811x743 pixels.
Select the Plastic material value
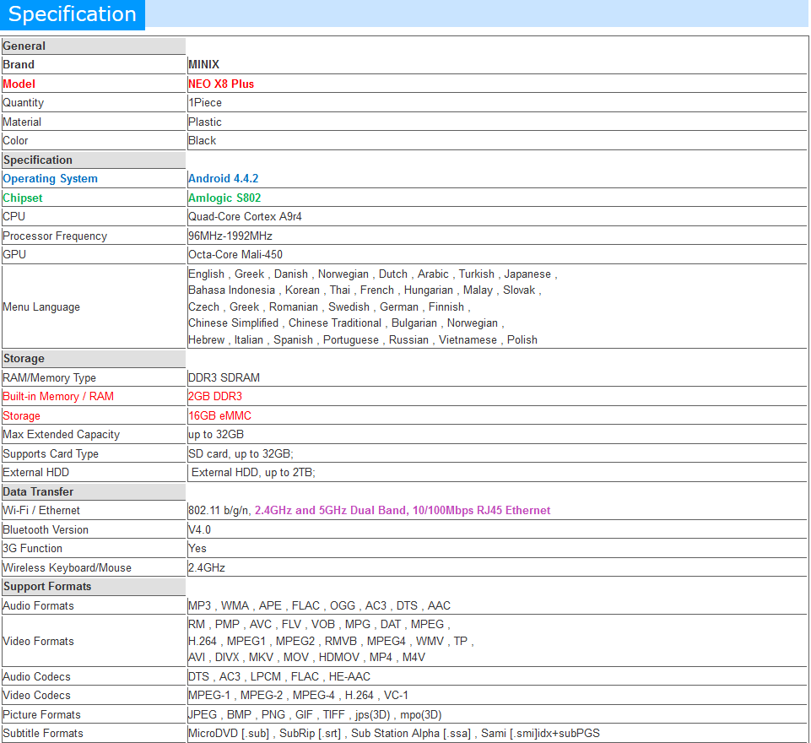(x=205, y=122)
